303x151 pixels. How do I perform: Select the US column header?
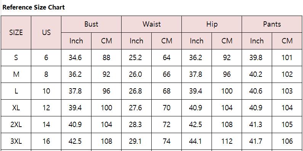(46, 32)
